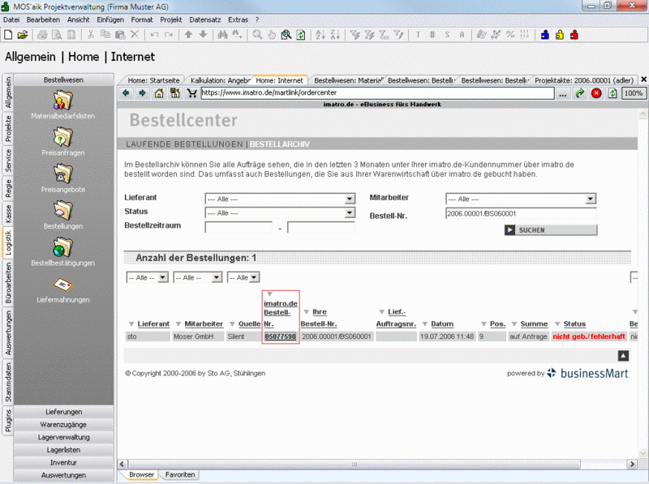Refresh the browser page icon
Image resolution: width=649 pixels, height=484 pixels.
pos(612,93)
